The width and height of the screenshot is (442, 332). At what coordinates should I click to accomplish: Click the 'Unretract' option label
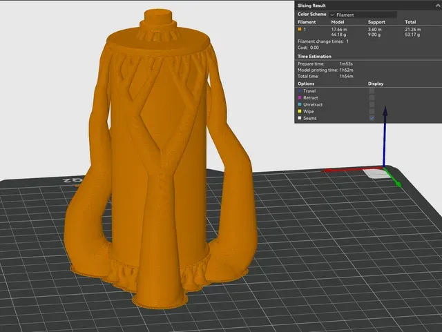click(x=313, y=104)
